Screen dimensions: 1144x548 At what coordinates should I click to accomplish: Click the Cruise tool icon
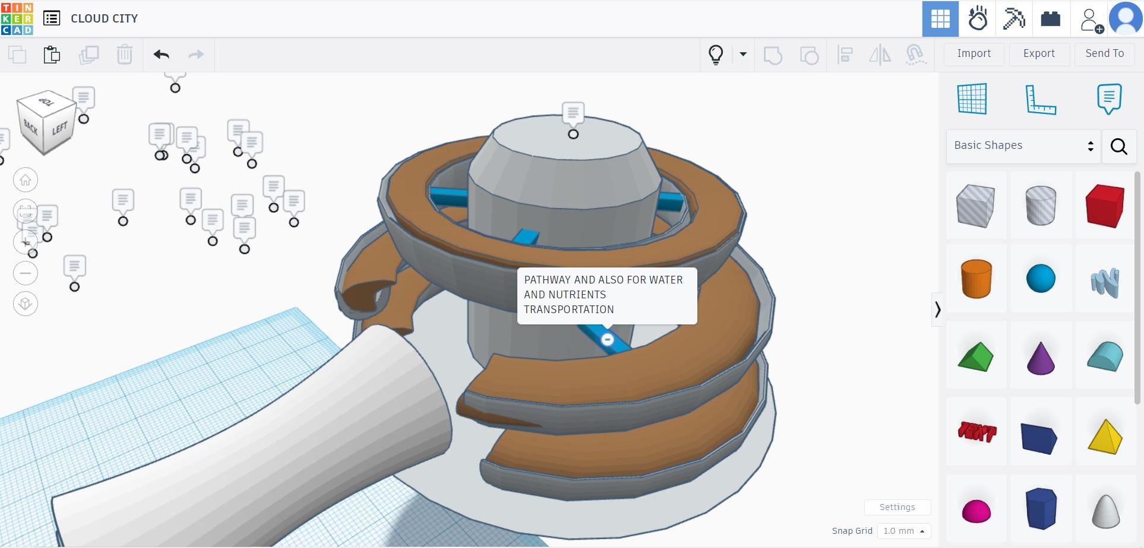pos(915,55)
